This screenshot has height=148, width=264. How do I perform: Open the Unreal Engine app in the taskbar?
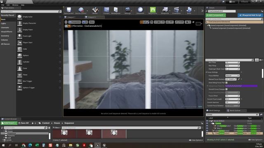tap(97, 145)
